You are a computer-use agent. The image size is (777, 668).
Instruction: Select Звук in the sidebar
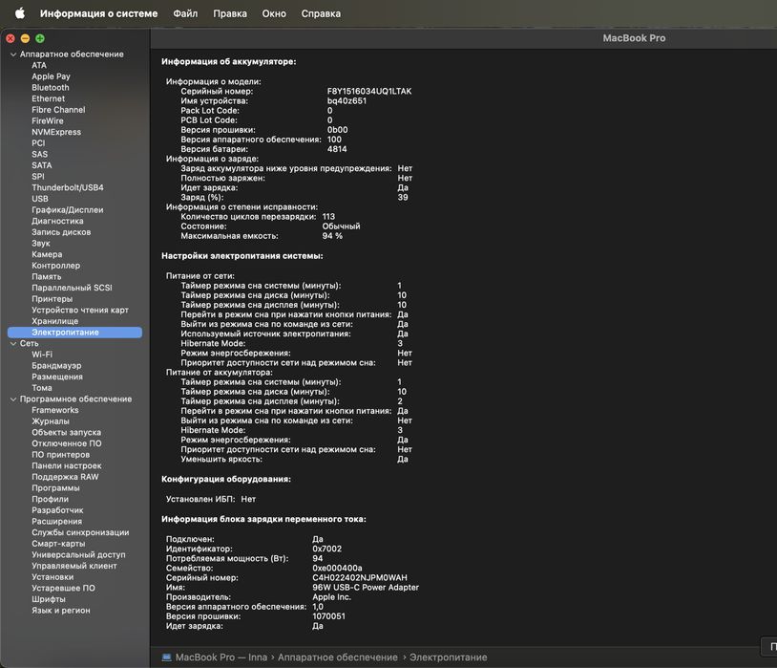tap(41, 243)
